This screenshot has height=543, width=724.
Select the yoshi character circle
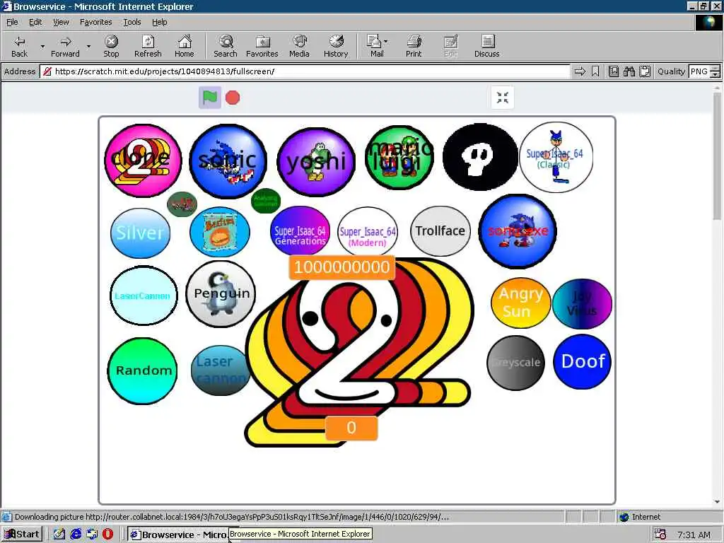pyautogui.click(x=316, y=162)
